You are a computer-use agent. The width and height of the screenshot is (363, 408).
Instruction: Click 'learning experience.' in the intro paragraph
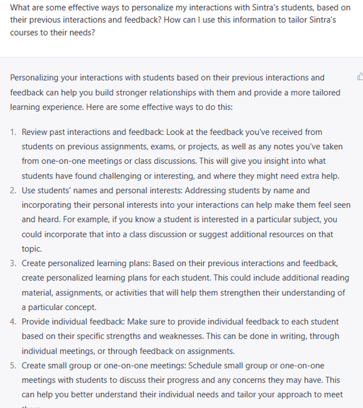[47, 107]
